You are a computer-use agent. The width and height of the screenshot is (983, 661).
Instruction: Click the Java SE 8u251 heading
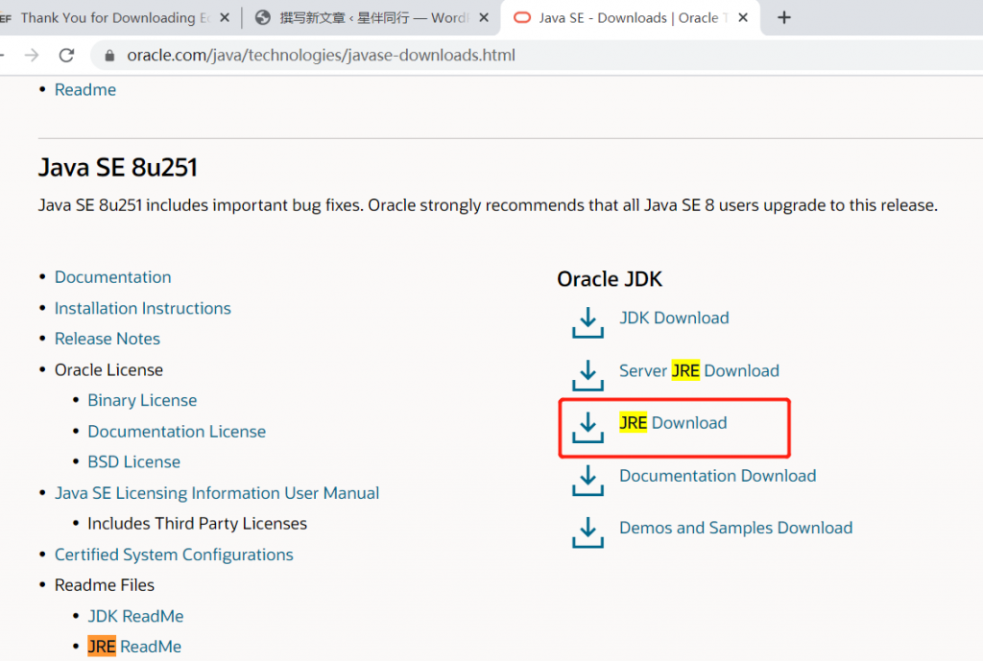[x=118, y=167]
